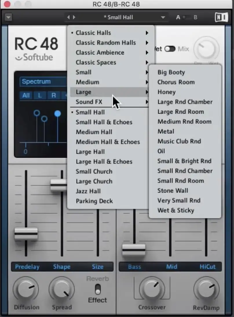Select the All channel button
Screen dimensions: 234x317
26,95
